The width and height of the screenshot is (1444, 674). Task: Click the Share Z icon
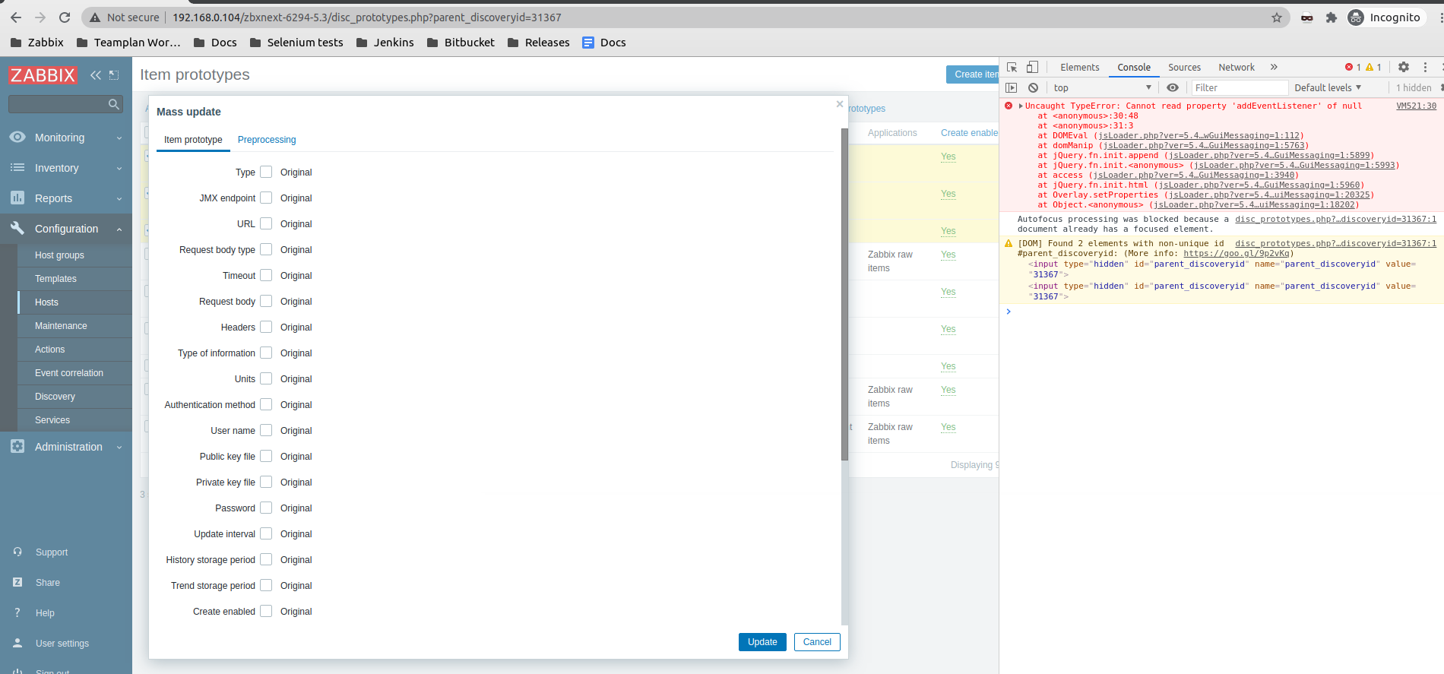coord(17,583)
